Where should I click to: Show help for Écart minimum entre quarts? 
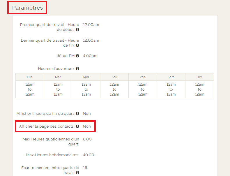point(77,173)
